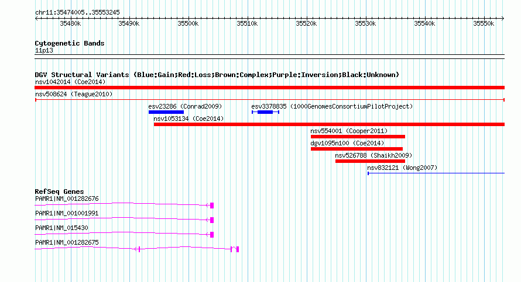Select the nsv832121 (Wong2007) label
Viewport: 521px width, 282px height.
tap(402, 168)
